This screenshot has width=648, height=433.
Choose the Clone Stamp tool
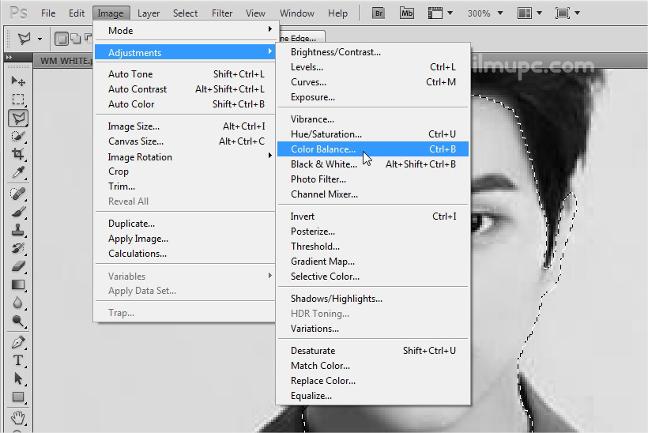coord(18,230)
